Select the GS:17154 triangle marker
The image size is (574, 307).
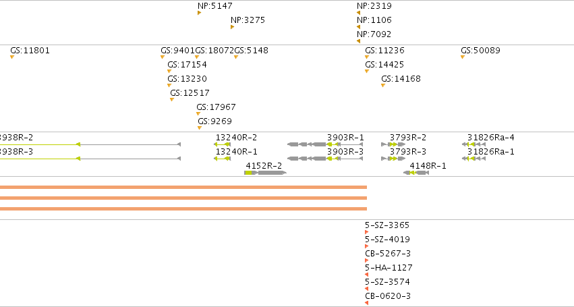pos(169,72)
